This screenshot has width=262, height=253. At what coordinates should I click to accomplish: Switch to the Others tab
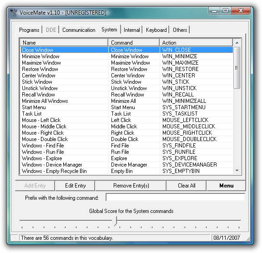[x=180, y=30]
